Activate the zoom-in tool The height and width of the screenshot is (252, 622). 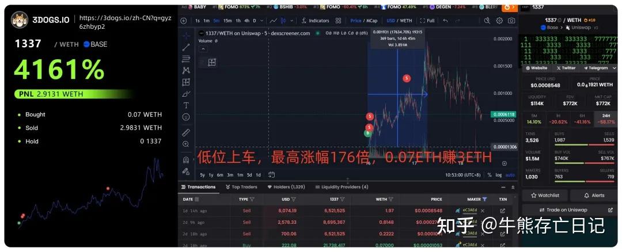185,144
